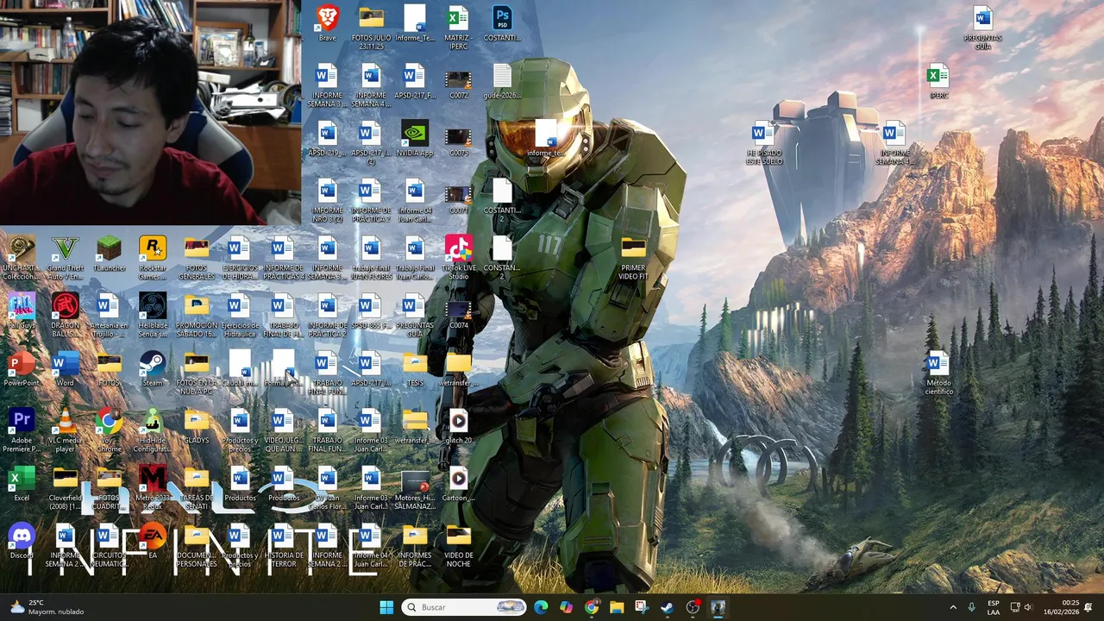Select the FOTOS GENERALES folder
This screenshot has height=621, width=1104.
[x=197, y=258]
